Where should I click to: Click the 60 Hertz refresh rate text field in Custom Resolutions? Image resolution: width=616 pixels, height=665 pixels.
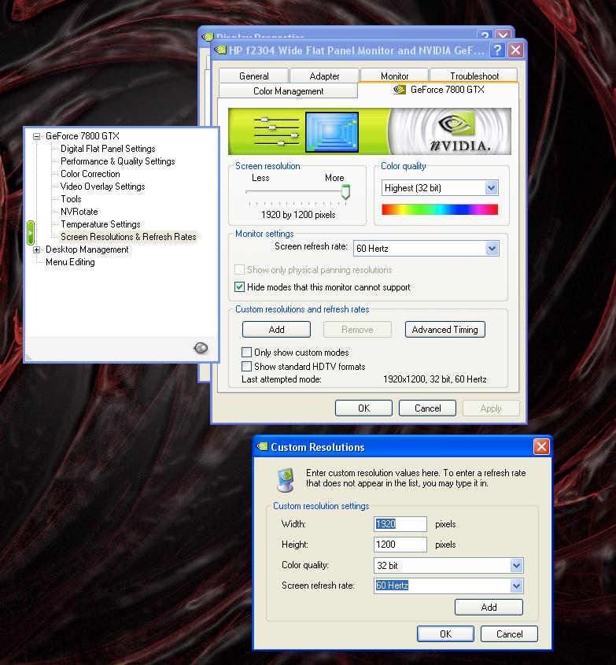tap(442, 586)
